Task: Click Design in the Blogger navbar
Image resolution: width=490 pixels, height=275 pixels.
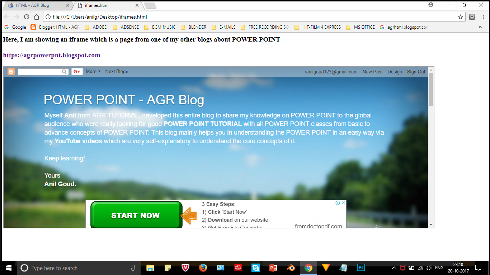Action: [x=395, y=72]
